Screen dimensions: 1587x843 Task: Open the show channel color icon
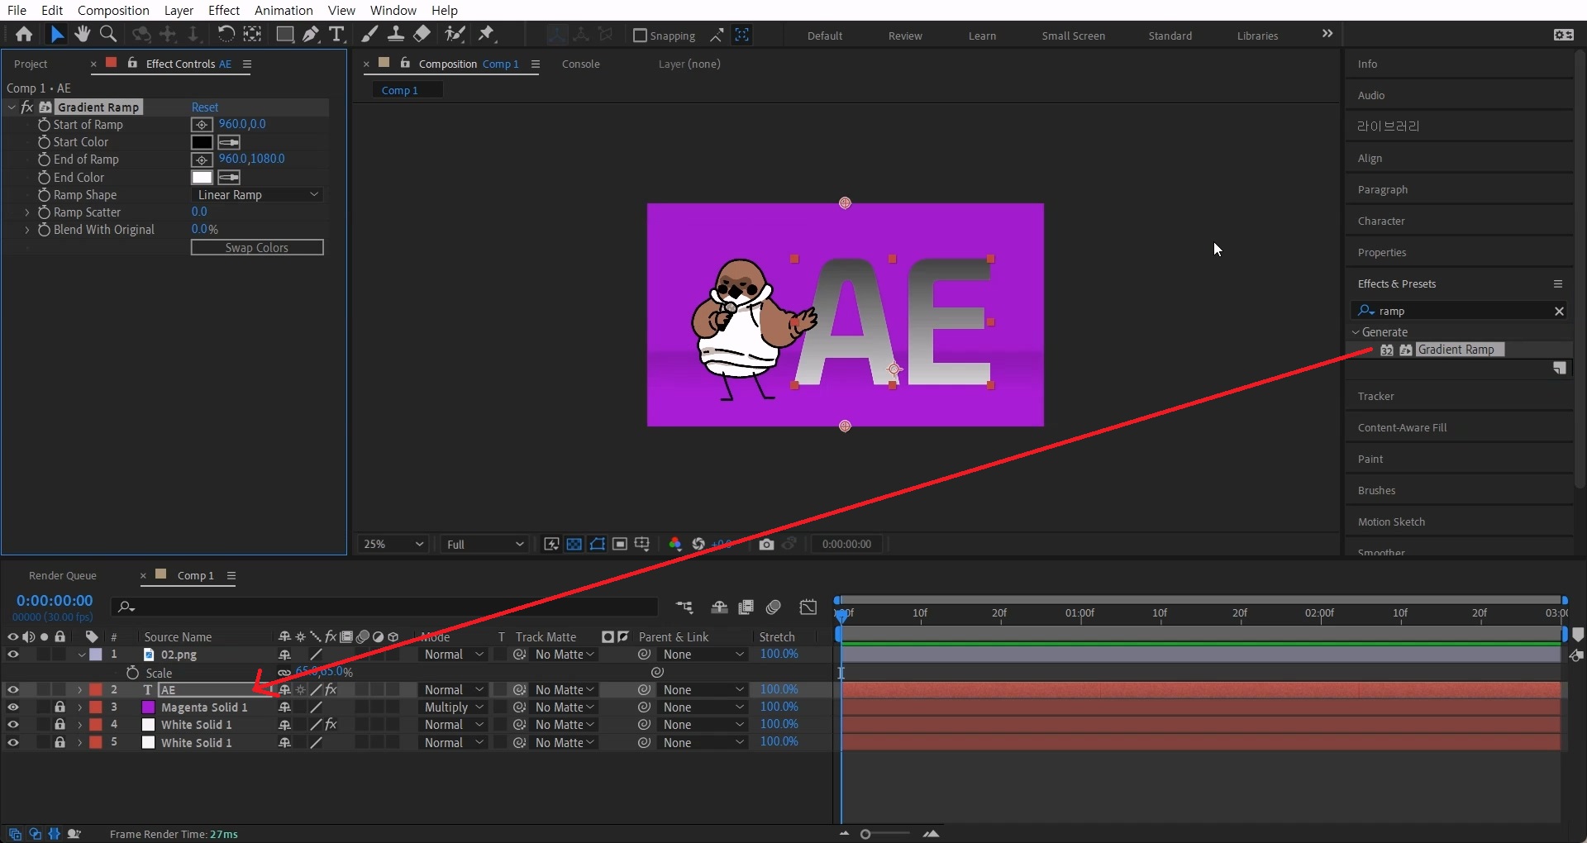[675, 544]
